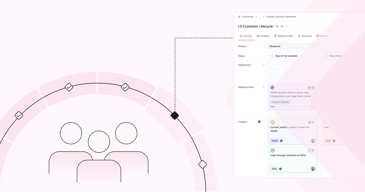This screenshot has height=192, width=365.
Task: Click the persona icon next to the Gain tag
Action: pyautogui.click(x=280, y=169)
